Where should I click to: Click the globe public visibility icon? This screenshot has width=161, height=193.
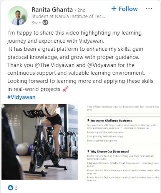click(45, 23)
